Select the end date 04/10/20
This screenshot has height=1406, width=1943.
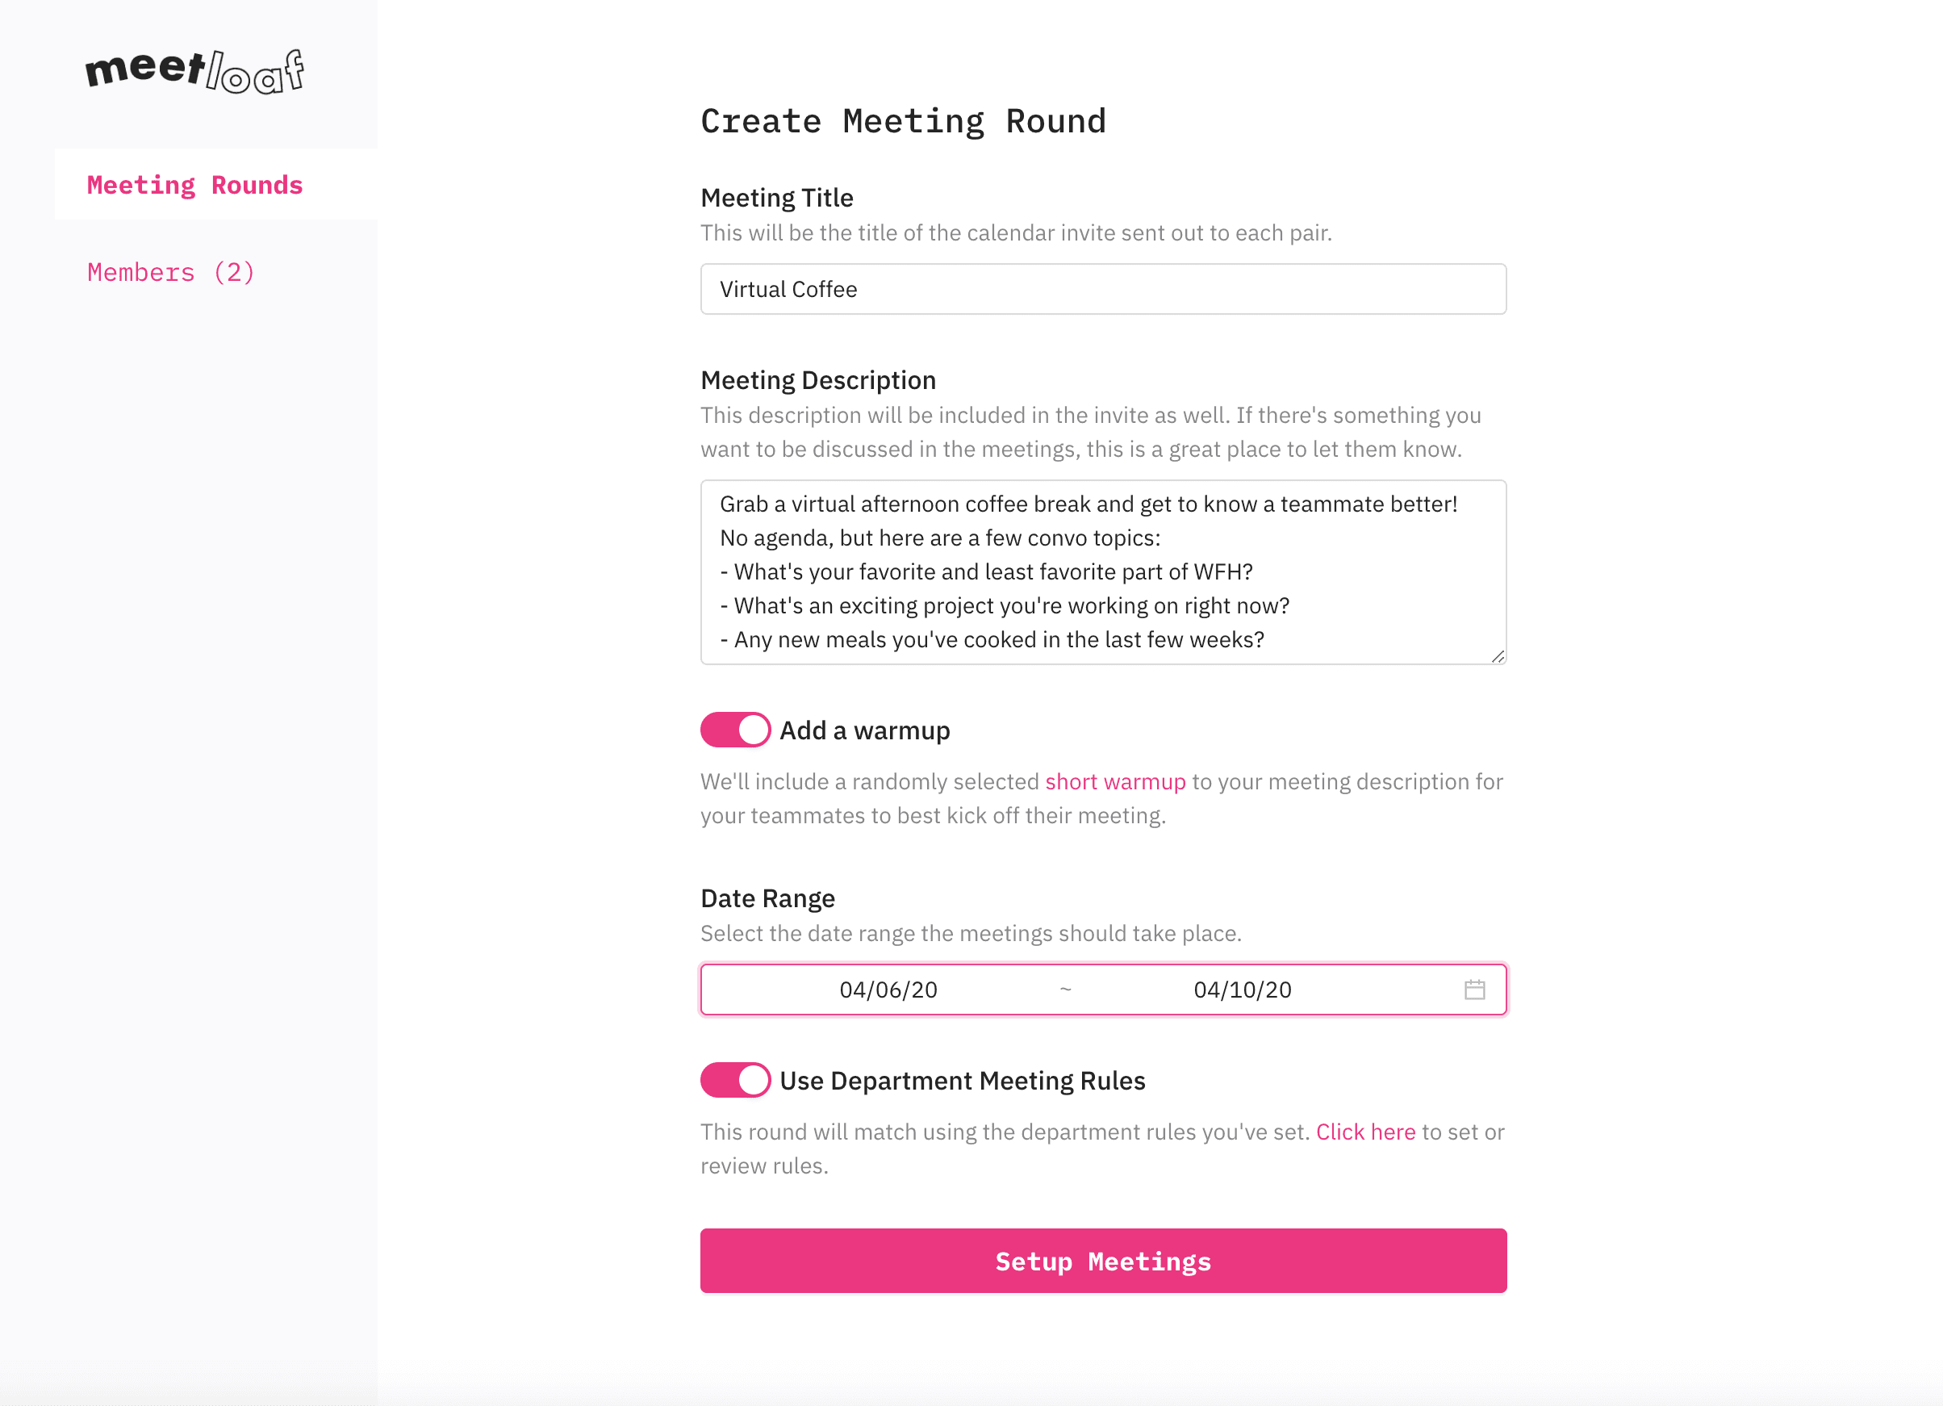point(1243,990)
